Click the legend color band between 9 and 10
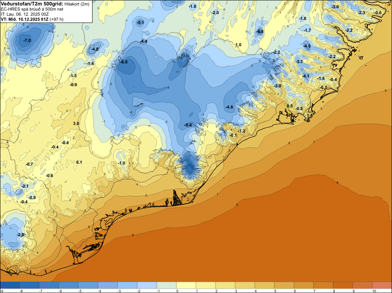 pos(363,285)
